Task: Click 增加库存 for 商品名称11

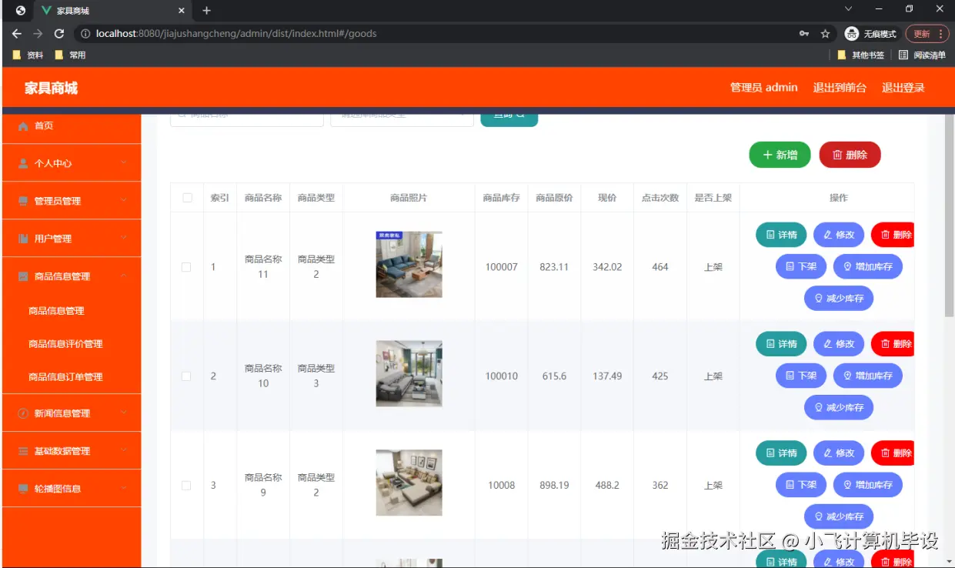Action: point(868,266)
